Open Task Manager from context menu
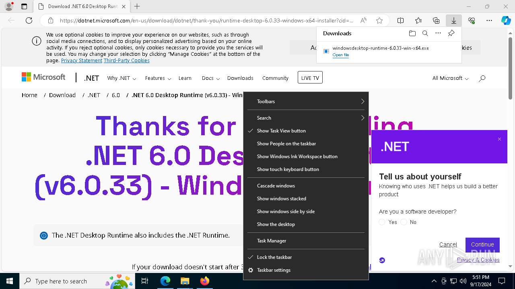Viewport: 515px width, 289px height. point(306,241)
